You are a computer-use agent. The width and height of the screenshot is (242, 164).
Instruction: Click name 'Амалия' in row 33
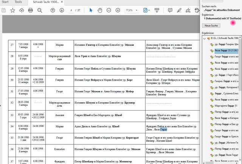(x=60, y=115)
